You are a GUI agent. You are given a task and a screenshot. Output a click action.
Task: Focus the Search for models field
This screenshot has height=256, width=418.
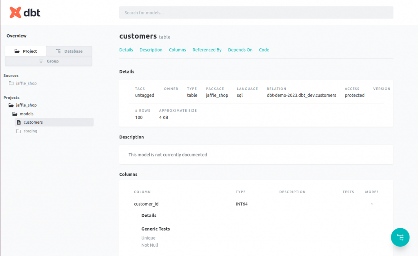pyautogui.click(x=256, y=13)
